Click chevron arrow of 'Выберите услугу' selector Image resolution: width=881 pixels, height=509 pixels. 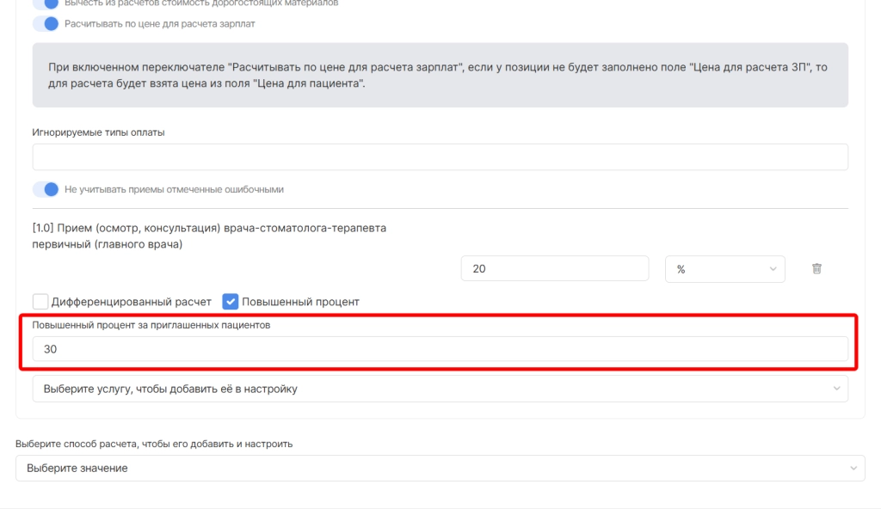click(x=836, y=389)
